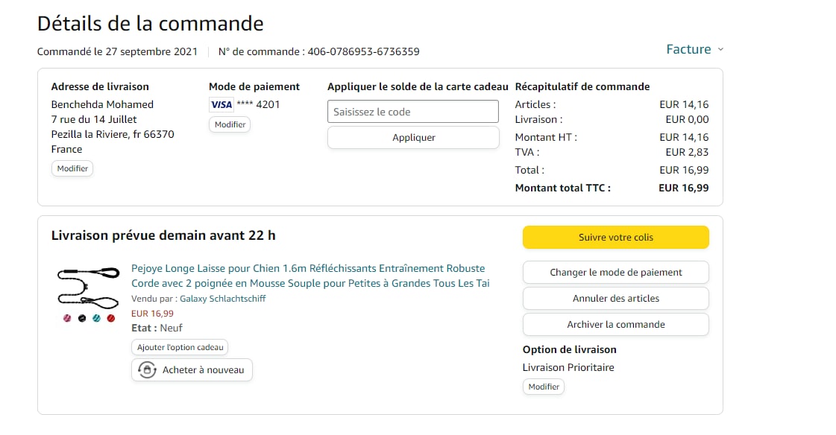
Task: Click Annuler des articles
Action: (615, 299)
